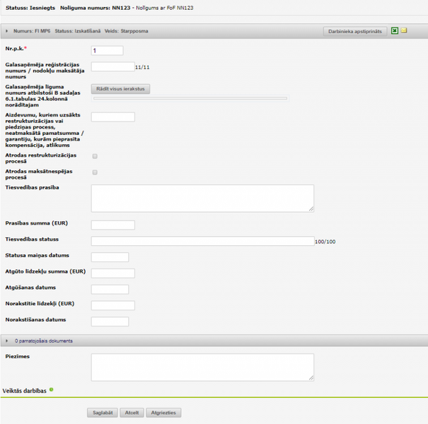Image resolution: width=428 pixels, height=424 pixels.
Task: Focus the Galasaņēmēja reģistrācijas numurs field
Action: pyautogui.click(x=112, y=67)
